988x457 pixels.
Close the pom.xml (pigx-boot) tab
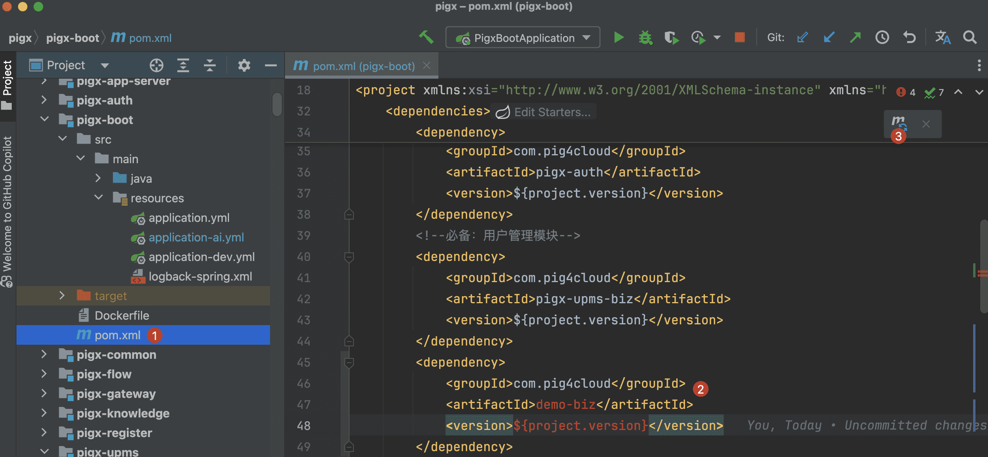pos(427,65)
